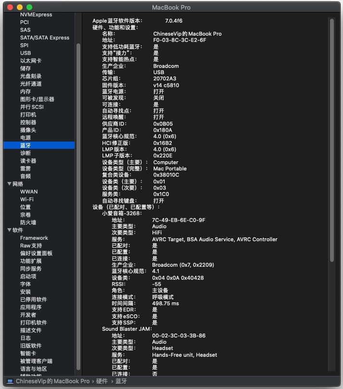Click the Mac Portable value
Viewport: 343px width, 389px height.
coord(170,169)
